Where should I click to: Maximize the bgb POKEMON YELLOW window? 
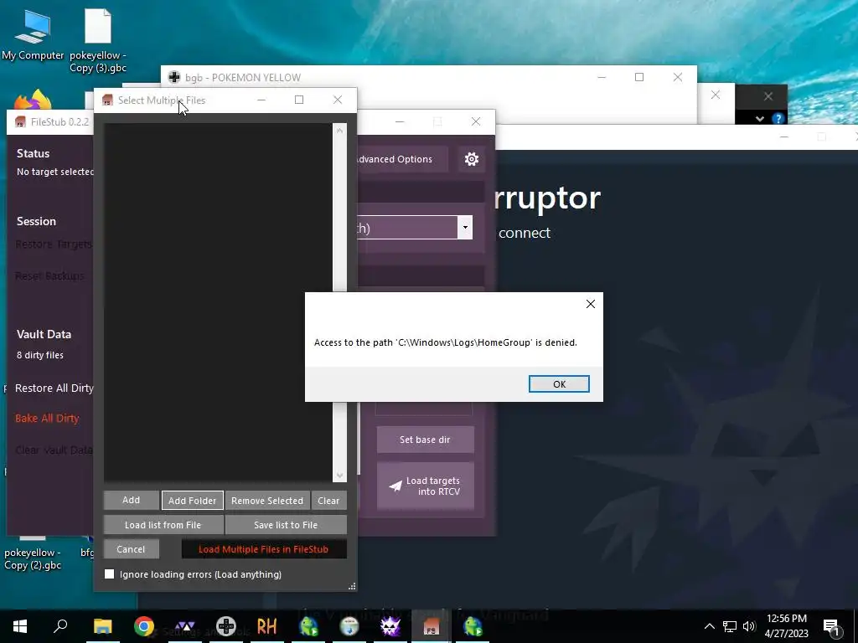(x=639, y=77)
